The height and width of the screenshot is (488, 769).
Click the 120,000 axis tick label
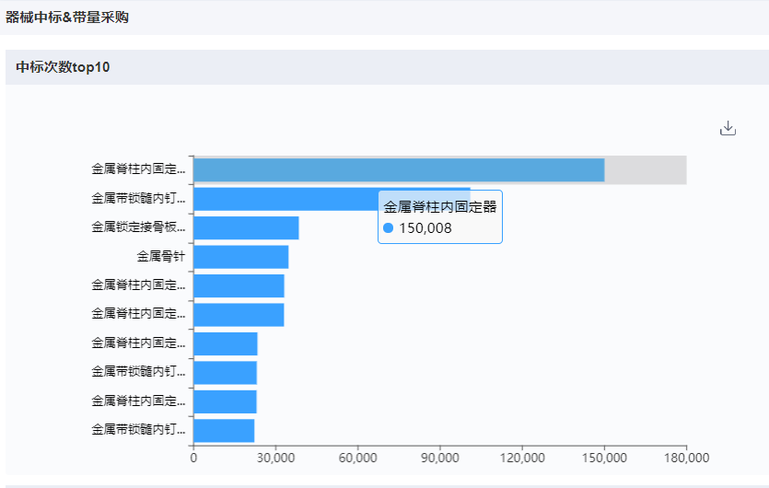pyautogui.click(x=522, y=459)
